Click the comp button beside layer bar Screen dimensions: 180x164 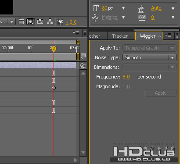tap(83, 66)
